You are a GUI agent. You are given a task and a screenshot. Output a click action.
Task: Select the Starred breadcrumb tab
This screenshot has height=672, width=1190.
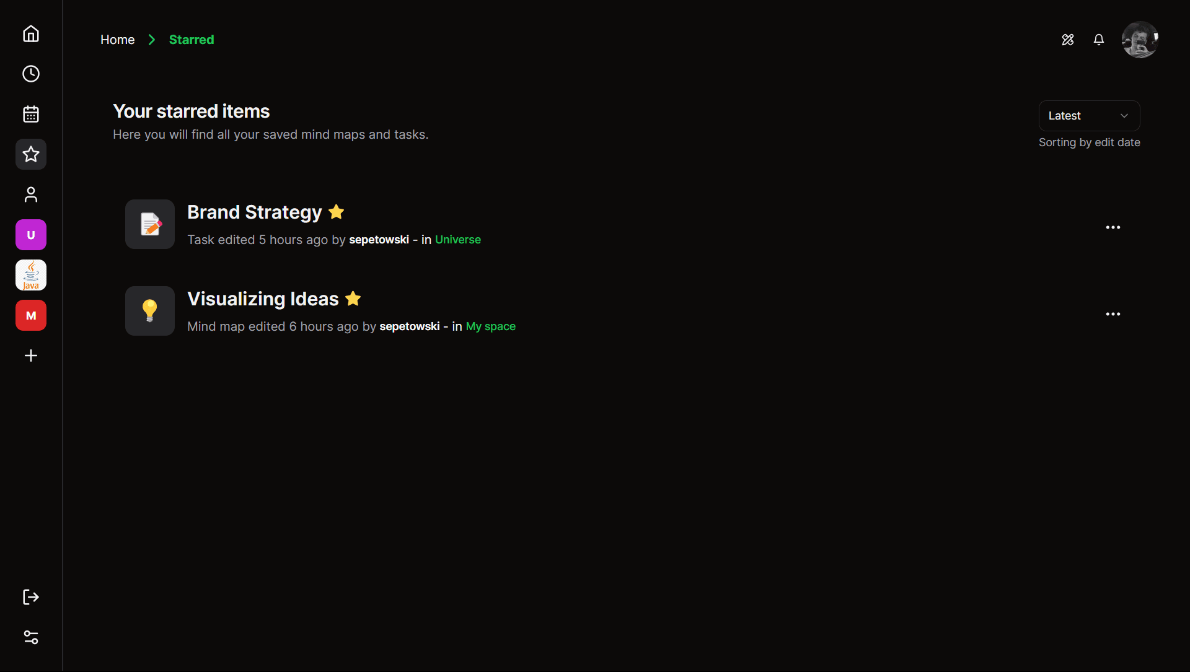[192, 39]
